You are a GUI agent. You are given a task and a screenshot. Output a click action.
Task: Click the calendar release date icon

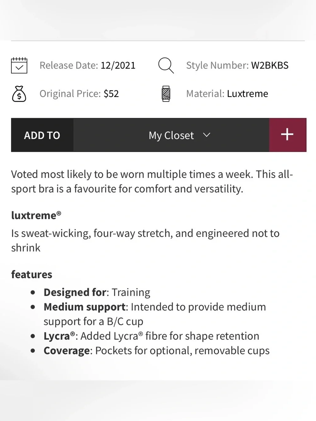(19, 65)
